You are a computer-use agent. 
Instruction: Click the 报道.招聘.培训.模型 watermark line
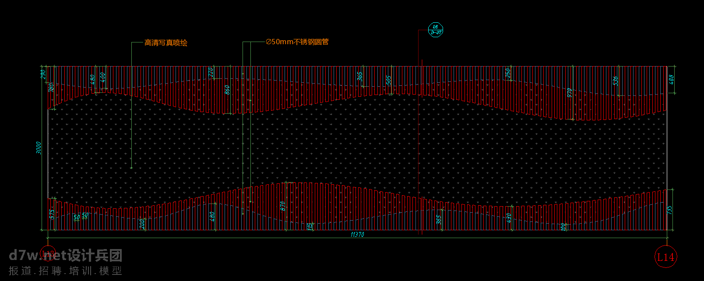[x=66, y=271]
